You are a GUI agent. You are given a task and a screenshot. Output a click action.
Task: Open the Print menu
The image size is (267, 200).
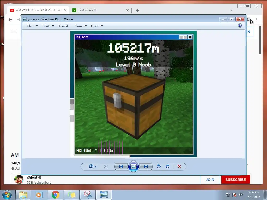coord(46,26)
